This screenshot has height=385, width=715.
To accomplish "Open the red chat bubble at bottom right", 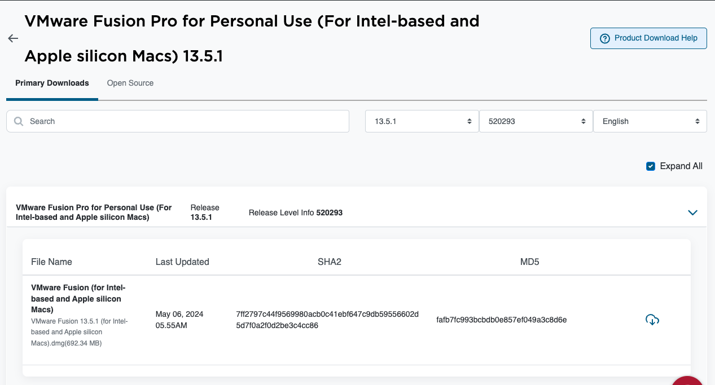I will coord(687,382).
